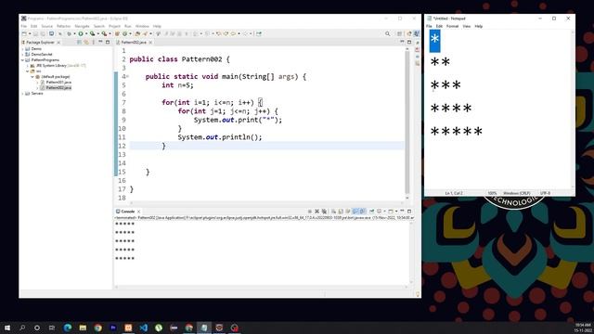Maximize the Console view
Viewport: 594px width, 334px height.
(x=409, y=212)
